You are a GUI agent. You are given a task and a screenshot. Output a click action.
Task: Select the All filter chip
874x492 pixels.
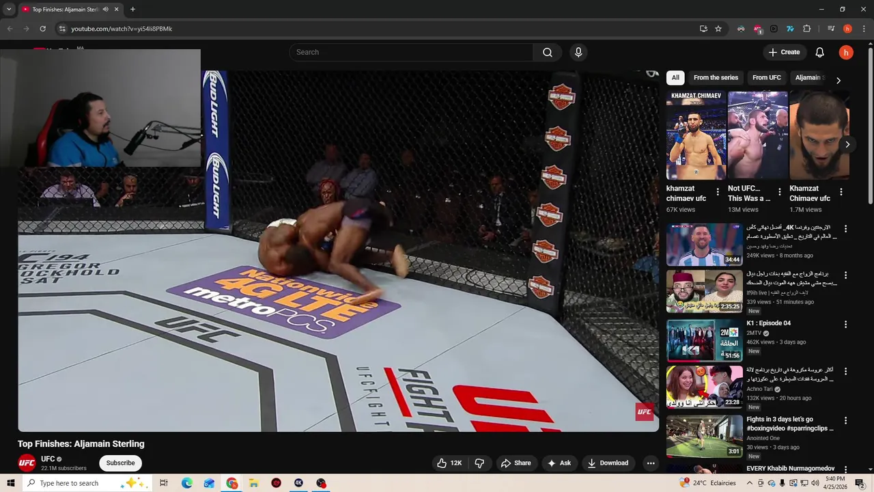point(675,78)
